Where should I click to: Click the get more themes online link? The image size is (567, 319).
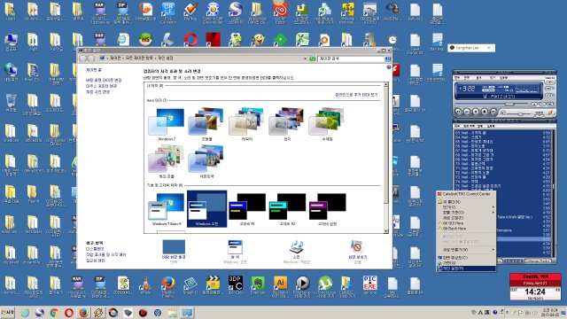356,95
